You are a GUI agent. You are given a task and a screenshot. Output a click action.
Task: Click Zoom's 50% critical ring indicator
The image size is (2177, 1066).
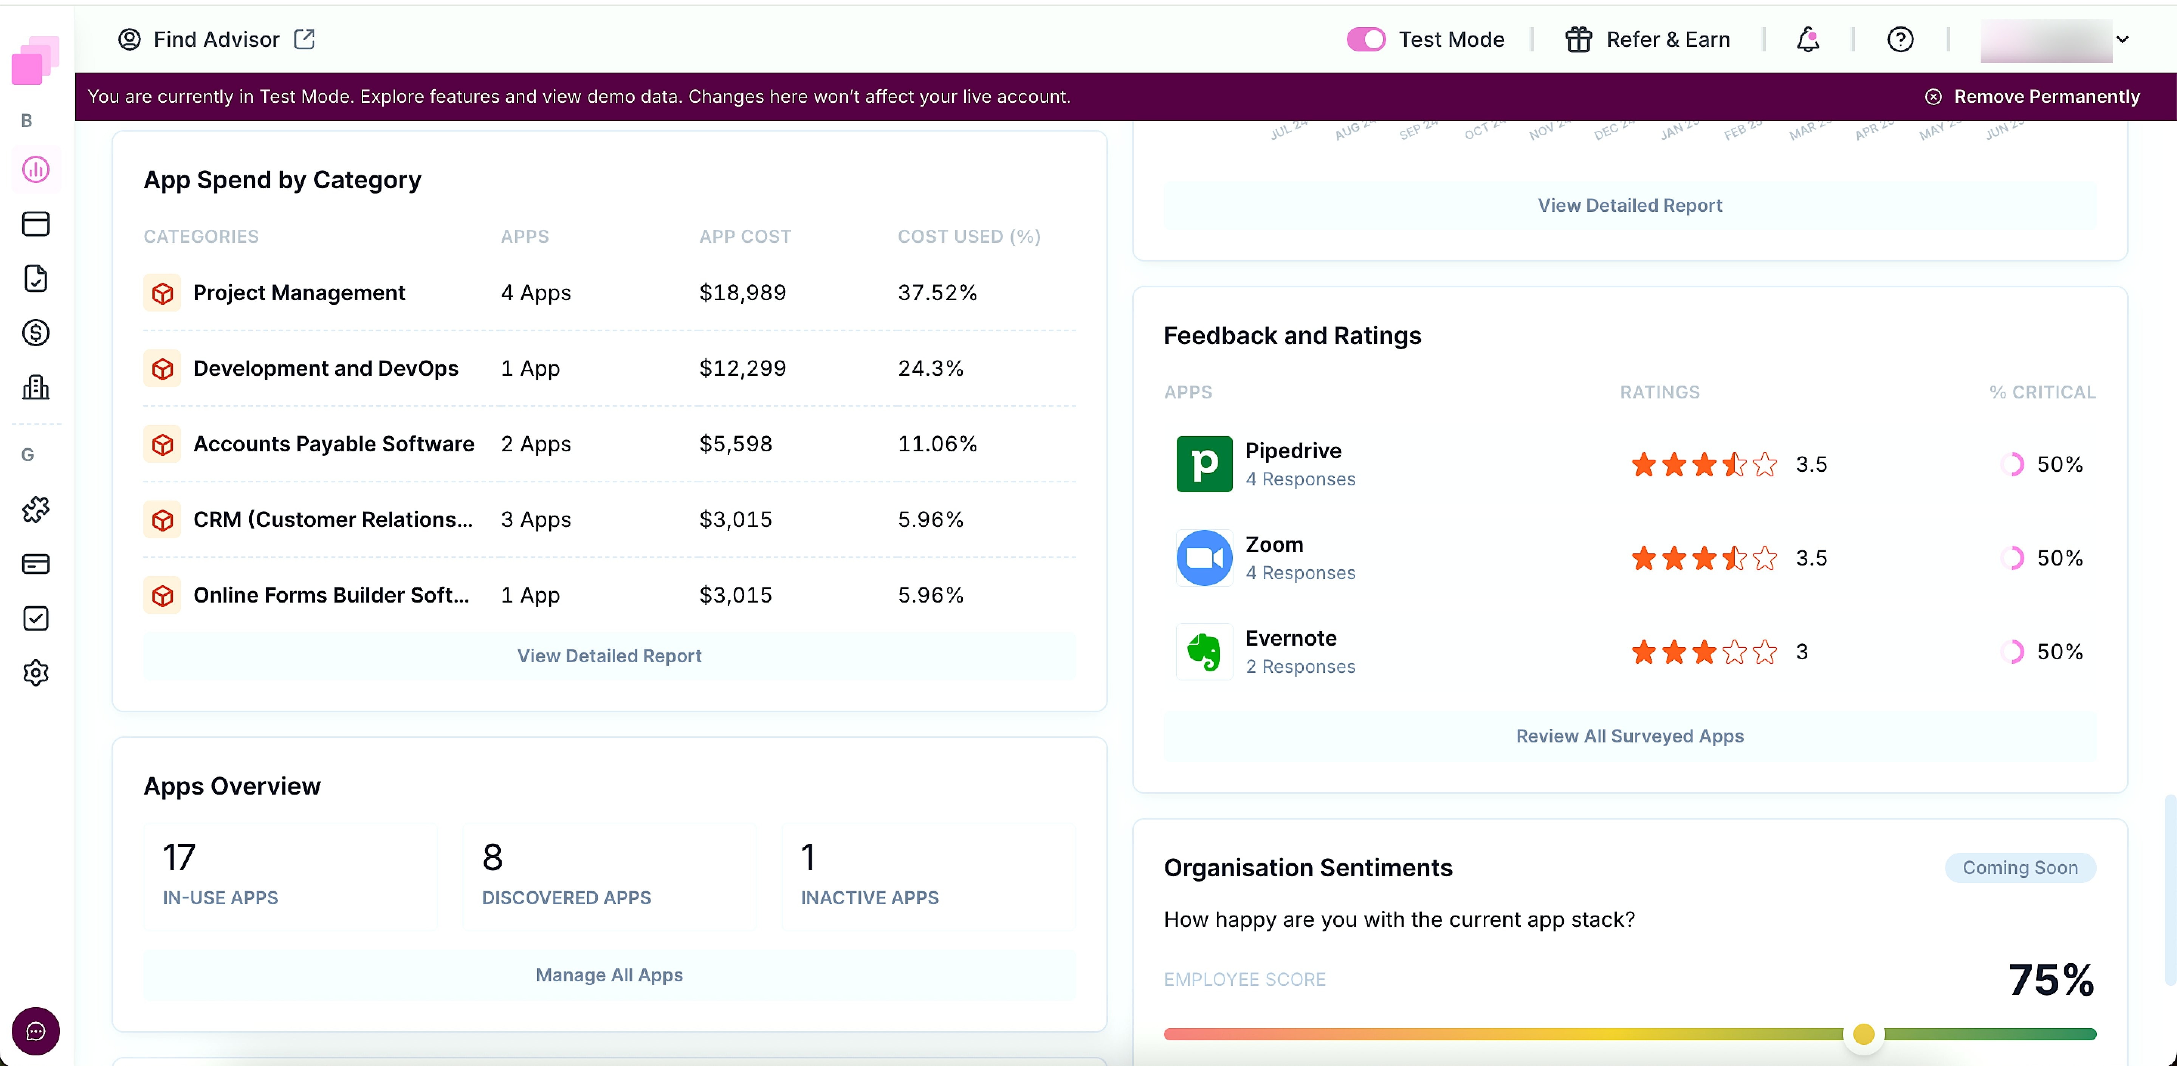point(2012,558)
